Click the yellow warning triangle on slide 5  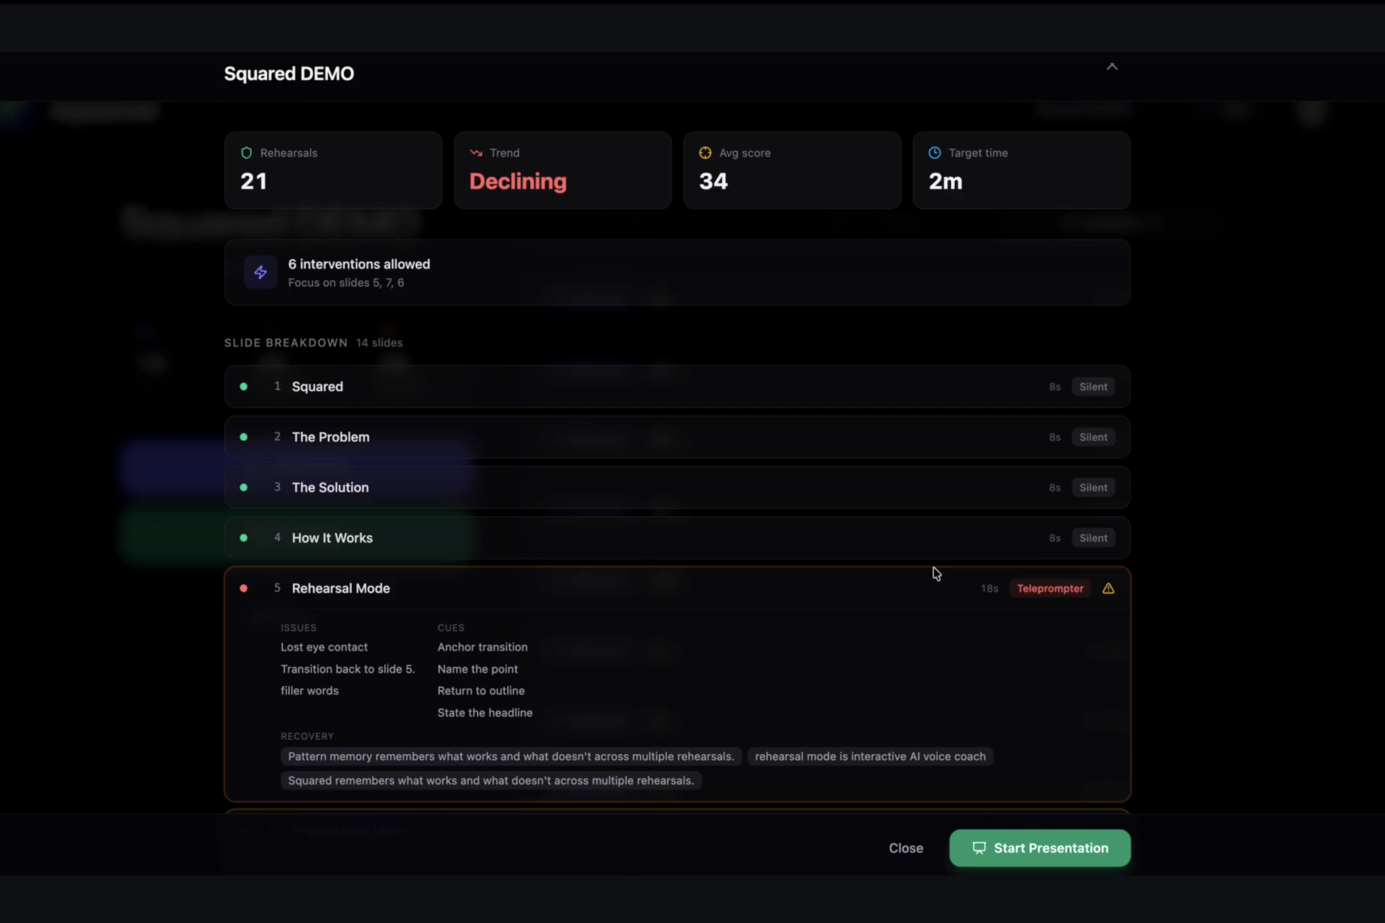1108,589
